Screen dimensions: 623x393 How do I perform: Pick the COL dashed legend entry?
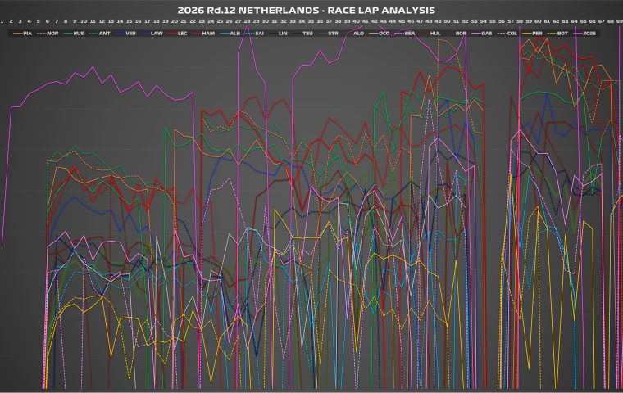click(507, 34)
